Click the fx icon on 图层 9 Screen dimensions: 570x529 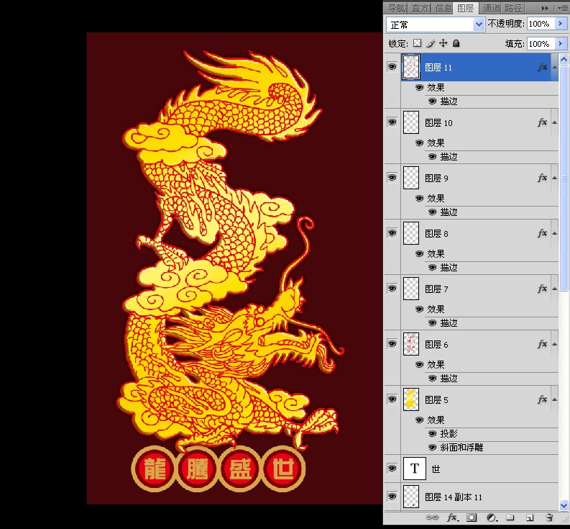point(542,178)
